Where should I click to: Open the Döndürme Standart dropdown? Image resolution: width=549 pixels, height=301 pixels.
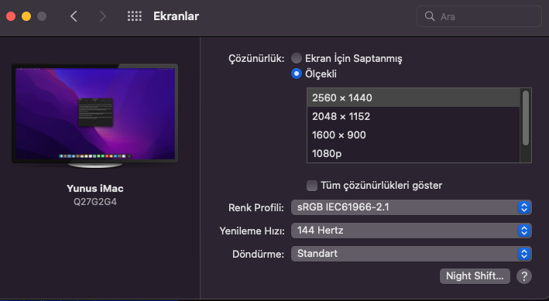[411, 253]
